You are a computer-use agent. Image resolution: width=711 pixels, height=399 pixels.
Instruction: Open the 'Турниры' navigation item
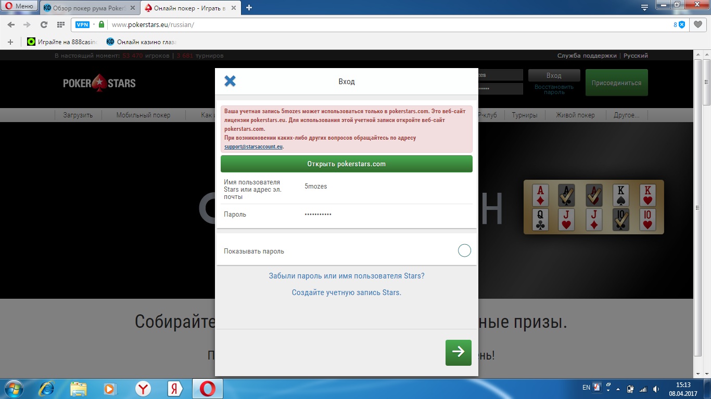(x=525, y=115)
